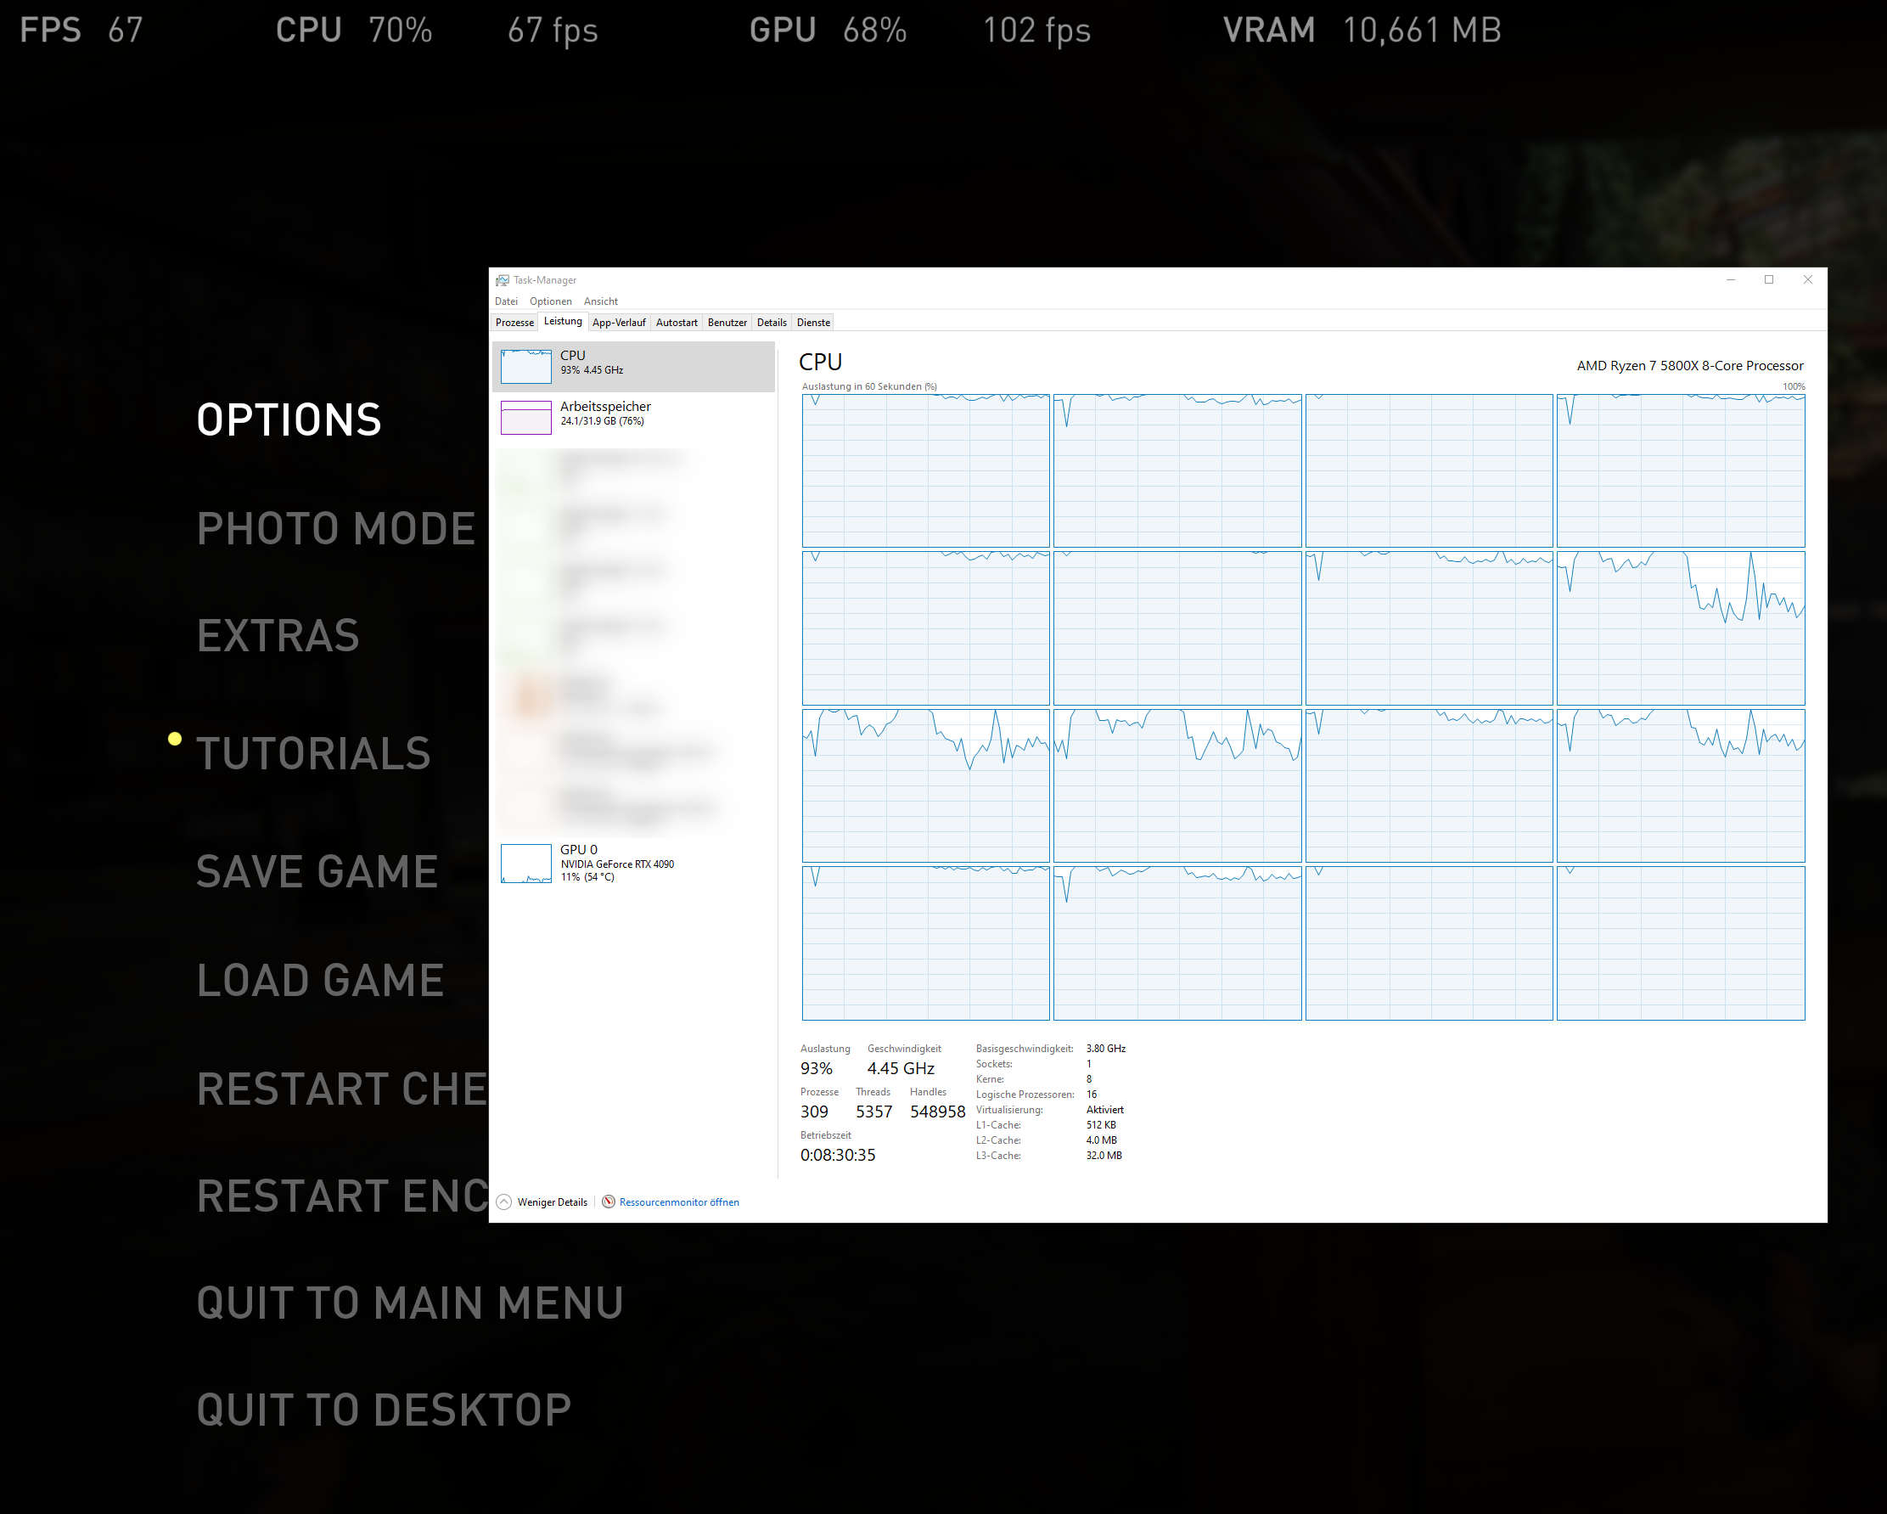Switch to the Dienste tab
This screenshot has width=1887, height=1514.
pos(813,322)
